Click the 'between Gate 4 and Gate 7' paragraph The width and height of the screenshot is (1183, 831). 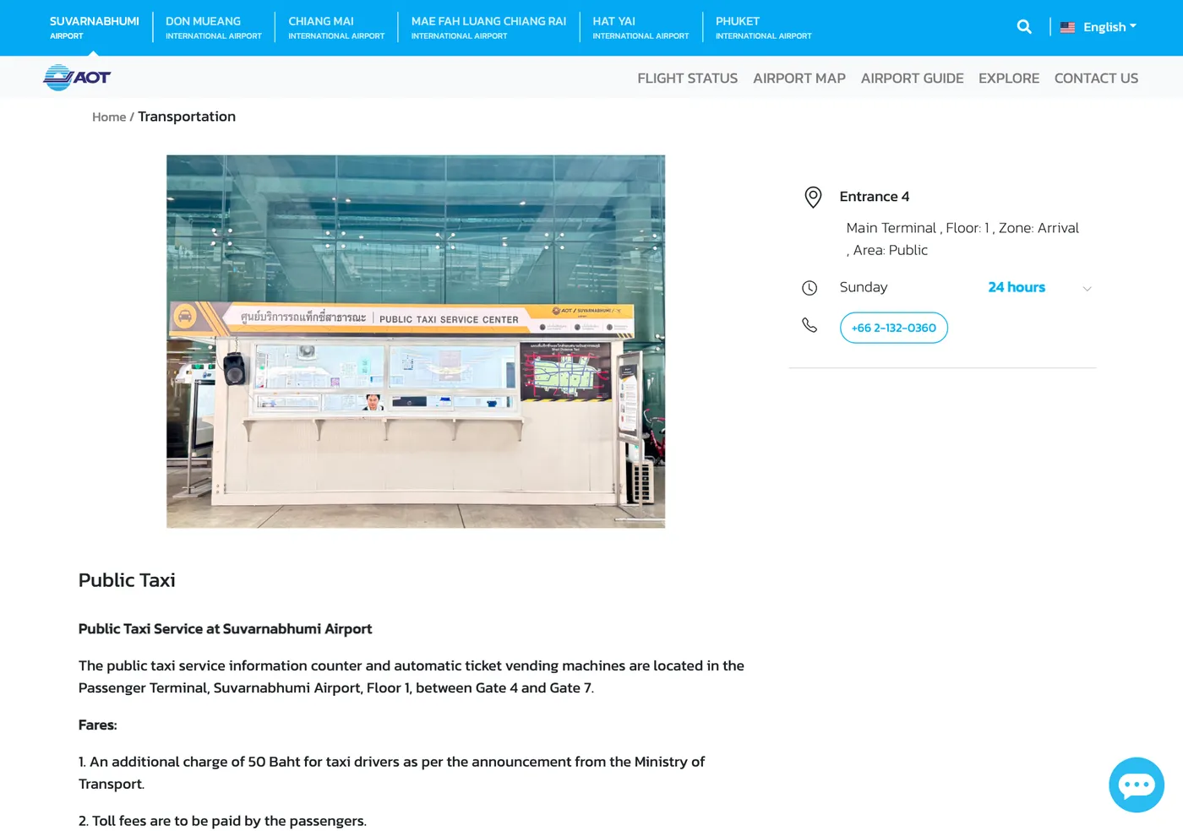412,676
